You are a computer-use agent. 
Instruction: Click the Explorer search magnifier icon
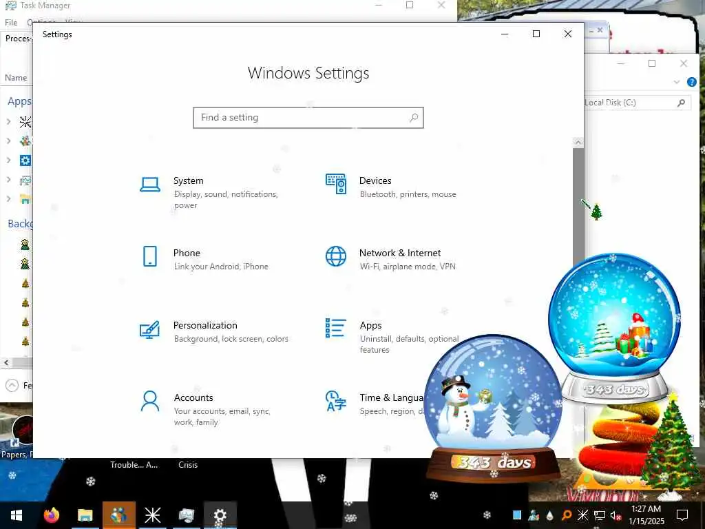click(x=681, y=103)
